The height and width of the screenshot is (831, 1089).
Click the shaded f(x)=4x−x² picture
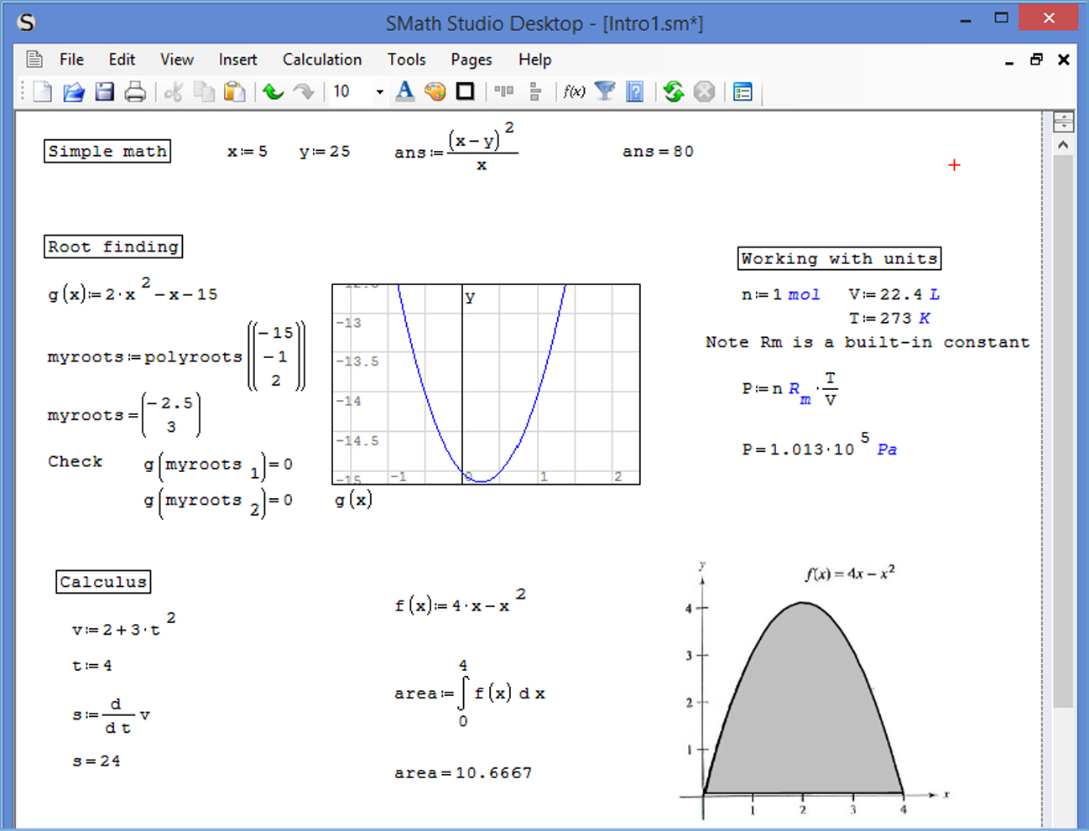coord(815,689)
